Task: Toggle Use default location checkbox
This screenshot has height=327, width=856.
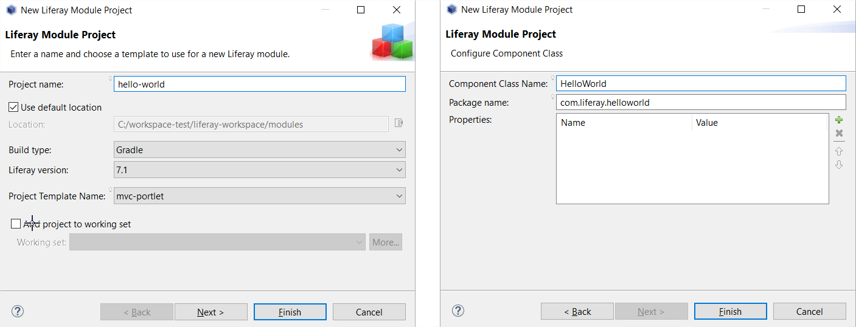Action: tap(13, 107)
